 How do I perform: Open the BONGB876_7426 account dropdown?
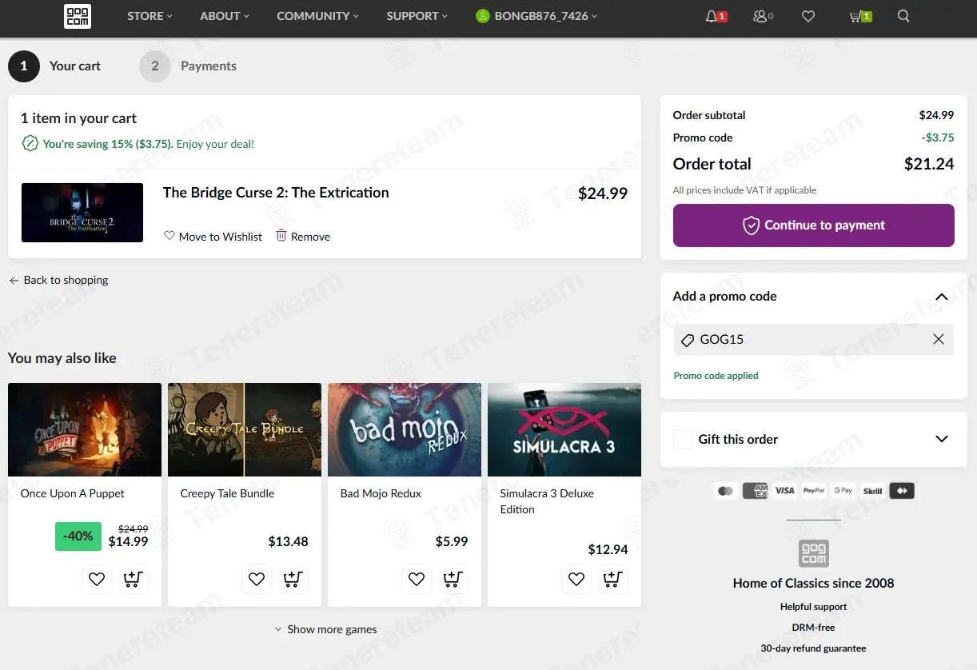[x=536, y=16]
